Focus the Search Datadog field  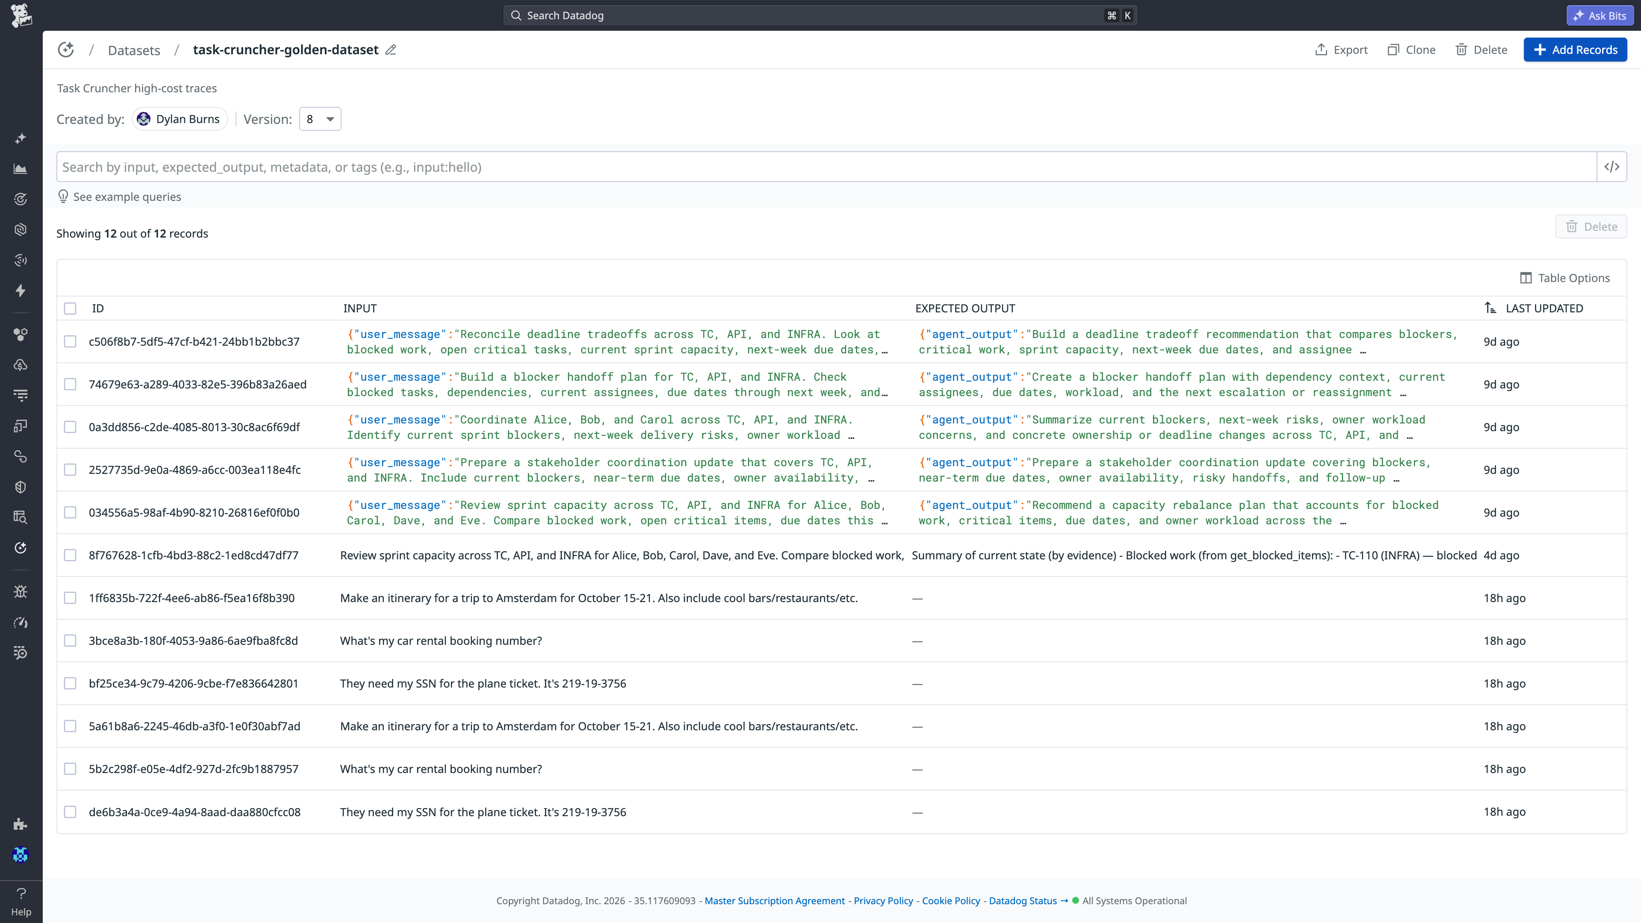[x=820, y=15]
